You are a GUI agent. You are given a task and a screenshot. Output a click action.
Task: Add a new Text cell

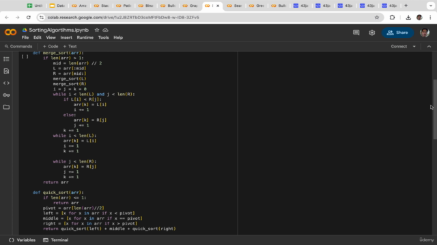[70, 46]
